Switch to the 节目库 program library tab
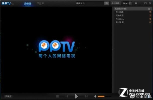Screen dimensions: 153x100 (x=40, y=3)
